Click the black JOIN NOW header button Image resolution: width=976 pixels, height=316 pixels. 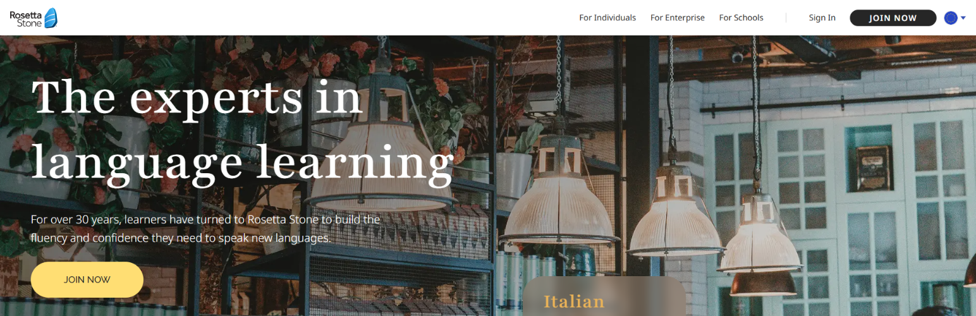pos(893,18)
